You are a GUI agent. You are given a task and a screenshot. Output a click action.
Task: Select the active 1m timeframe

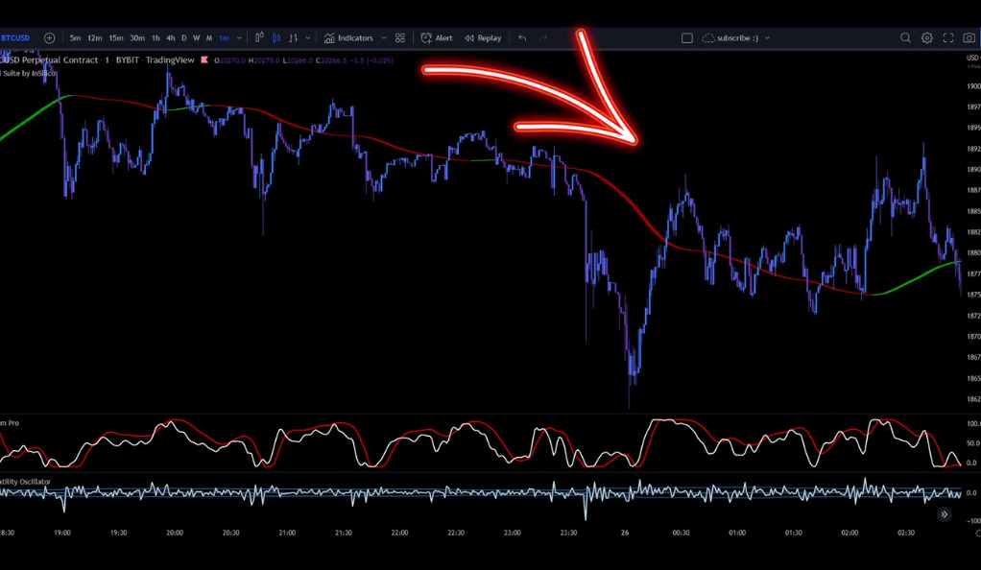click(x=224, y=38)
